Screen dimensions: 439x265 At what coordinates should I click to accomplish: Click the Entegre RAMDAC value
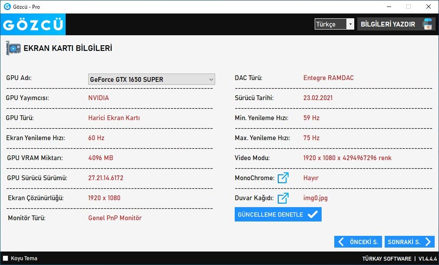[x=329, y=78]
